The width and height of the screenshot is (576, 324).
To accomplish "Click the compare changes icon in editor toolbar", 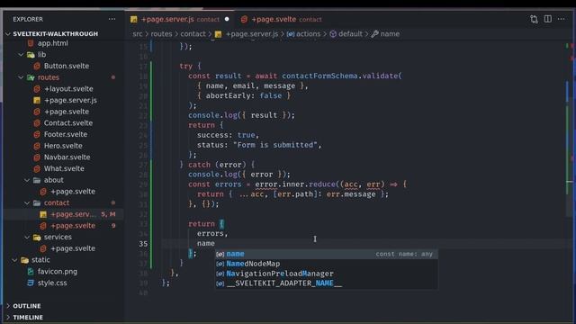I will point(534,19).
